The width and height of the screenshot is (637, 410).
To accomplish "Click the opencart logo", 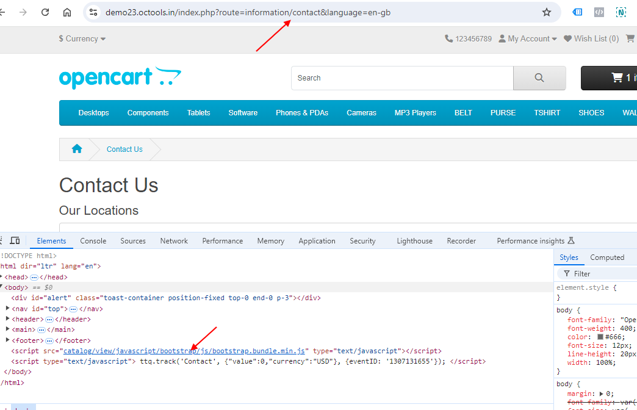I will 120,77.
